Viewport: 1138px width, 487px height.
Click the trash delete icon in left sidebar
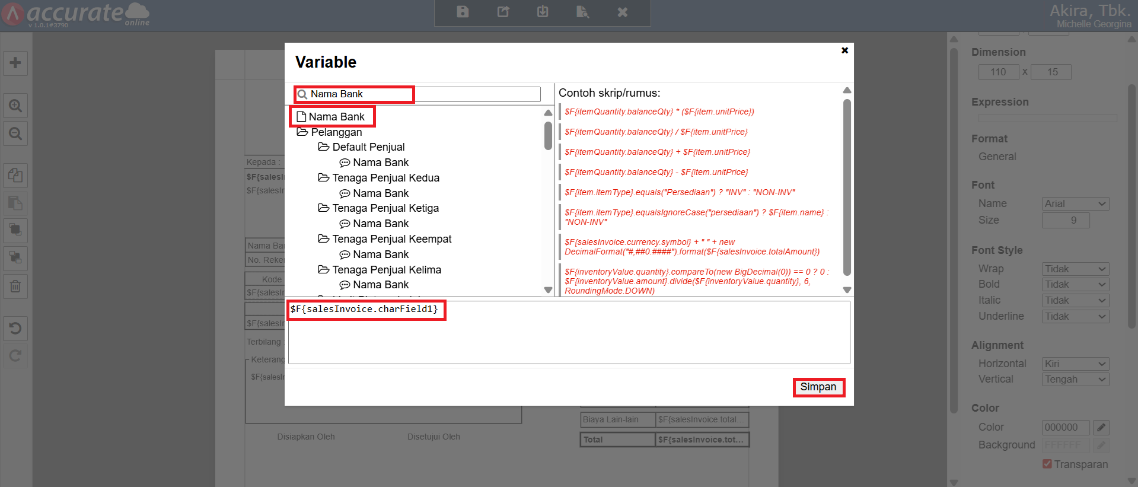pyautogui.click(x=15, y=287)
